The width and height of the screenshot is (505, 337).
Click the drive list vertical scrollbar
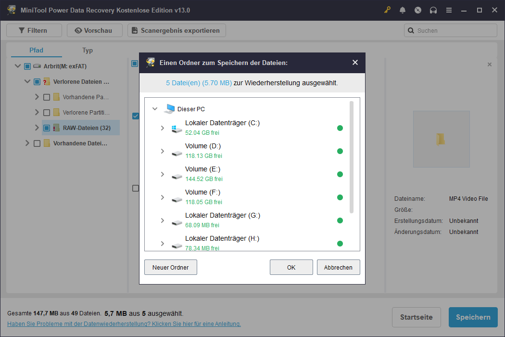pos(352,157)
